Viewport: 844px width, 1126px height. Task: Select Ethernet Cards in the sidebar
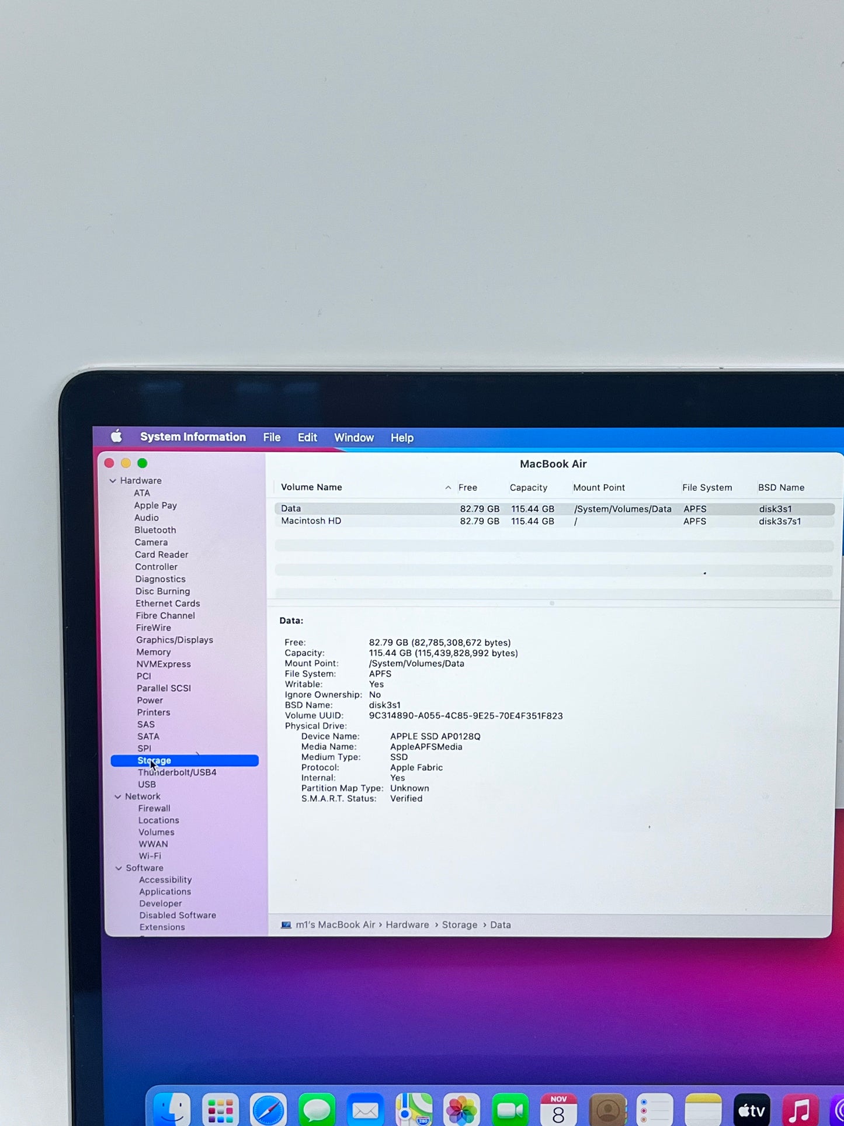tap(168, 604)
